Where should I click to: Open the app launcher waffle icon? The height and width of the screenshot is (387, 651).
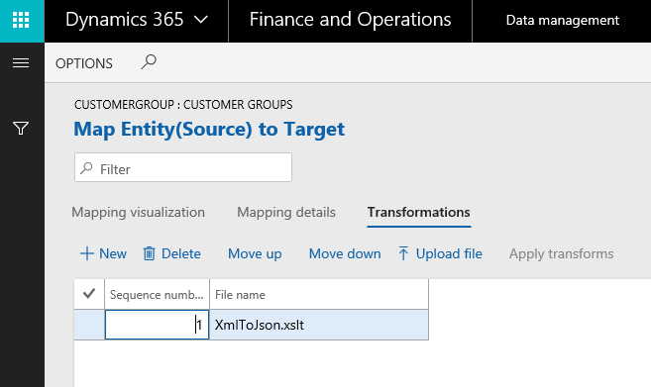21,20
